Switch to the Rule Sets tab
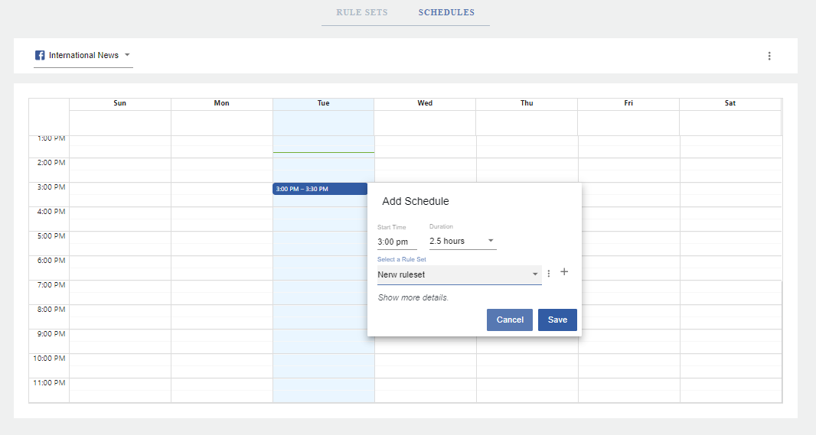 tap(361, 12)
